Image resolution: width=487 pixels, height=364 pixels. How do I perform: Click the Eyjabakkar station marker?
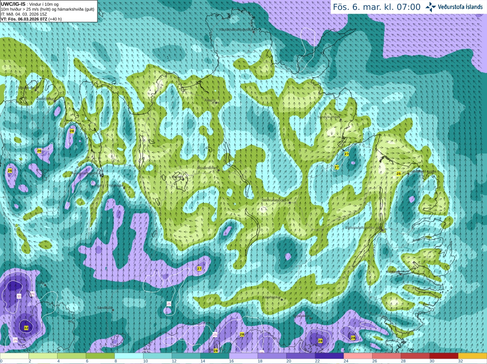coord(311,318)
